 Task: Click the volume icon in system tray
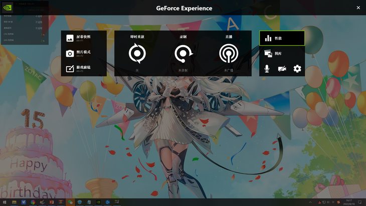tap(328, 202)
